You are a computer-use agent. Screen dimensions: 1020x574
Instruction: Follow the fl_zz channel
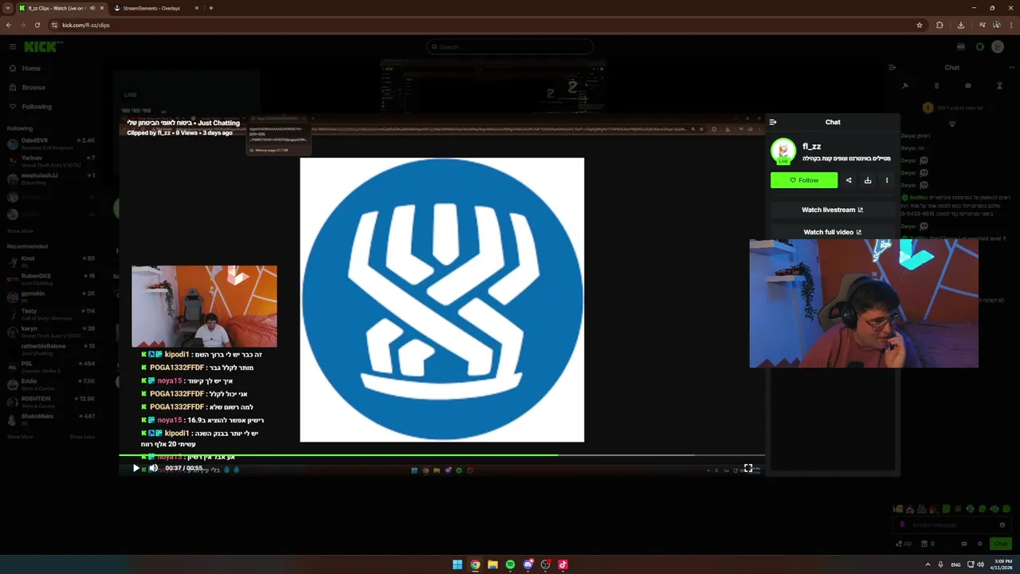click(804, 180)
